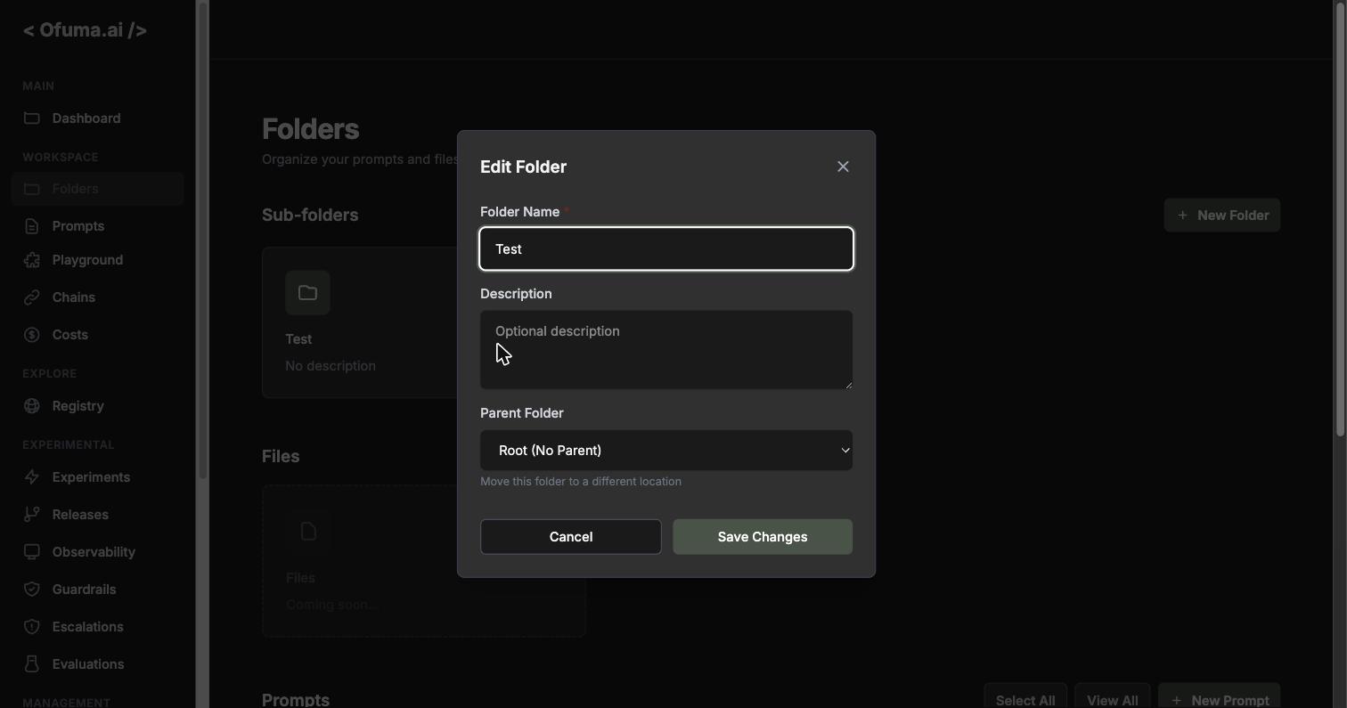The width and height of the screenshot is (1347, 708).
Task: Click the Playground puzzle icon
Action: pyautogui.click(x=32, y=260)
